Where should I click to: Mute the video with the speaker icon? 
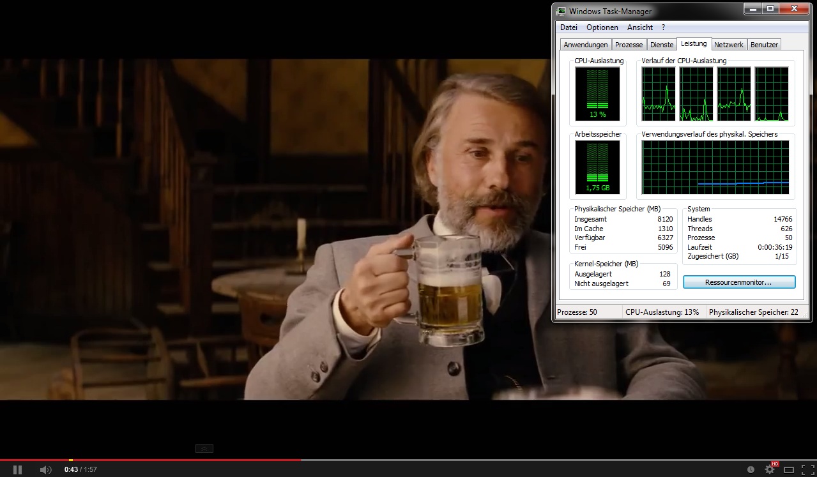45,470
